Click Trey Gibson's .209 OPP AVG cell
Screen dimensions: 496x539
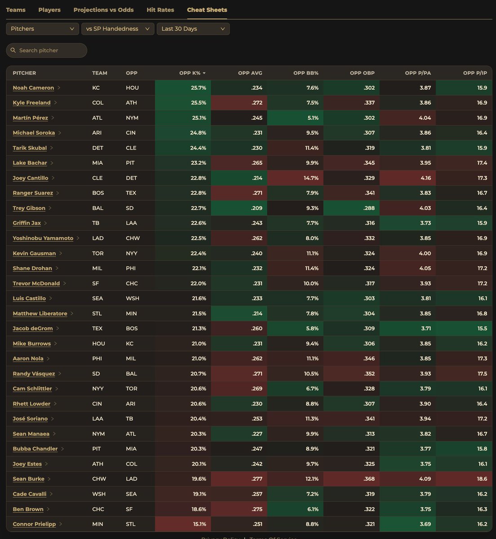(x=239, y=208)
